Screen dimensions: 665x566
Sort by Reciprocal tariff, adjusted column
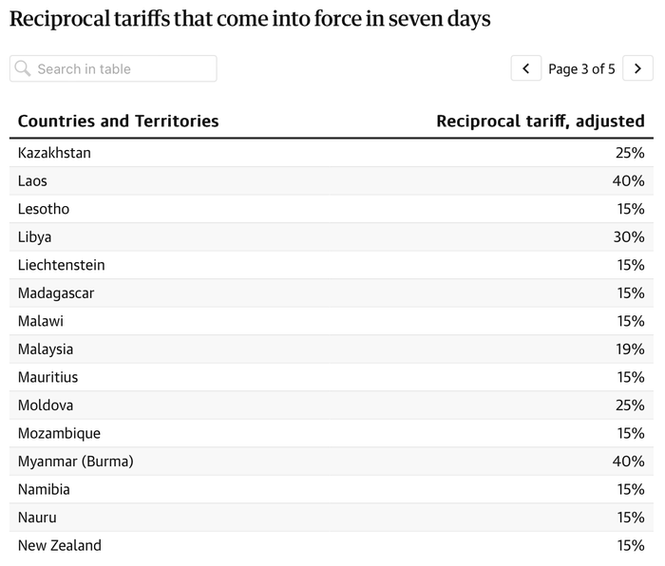pyautogui.click(x=541, y=122)
